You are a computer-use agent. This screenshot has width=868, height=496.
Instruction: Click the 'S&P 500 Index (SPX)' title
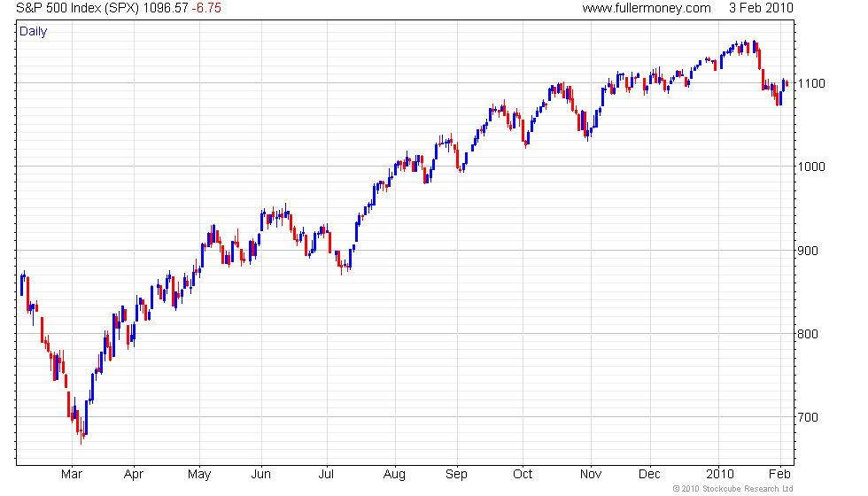(78, 8)
